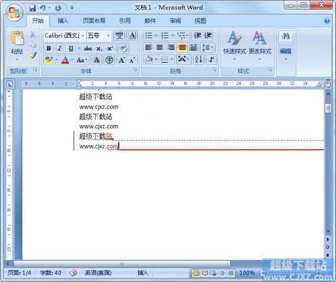The image size is (336, 282).
Task: Open the borders dropdown
Action: pos(172,59)
